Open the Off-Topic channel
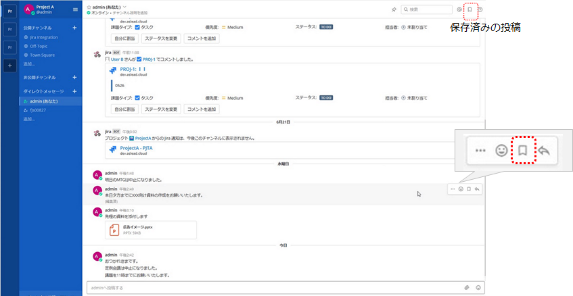 pyautogui.click(x=39, y=47)
